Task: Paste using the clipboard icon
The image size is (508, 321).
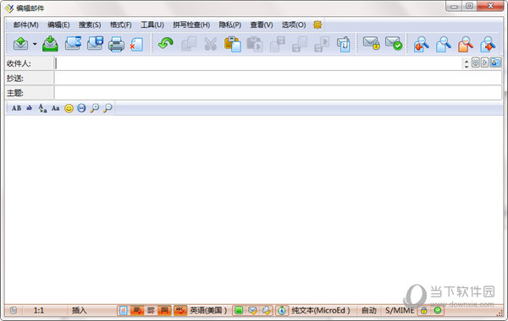Action: (233, 44)
